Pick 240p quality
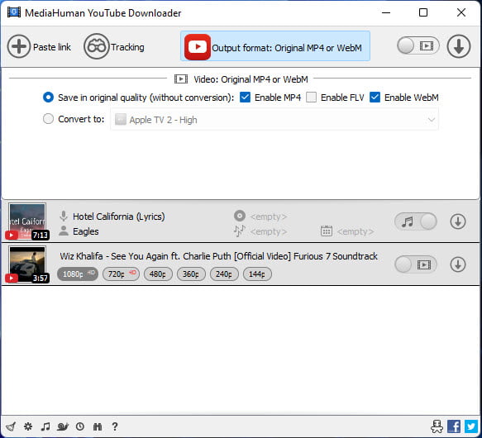 224,274
